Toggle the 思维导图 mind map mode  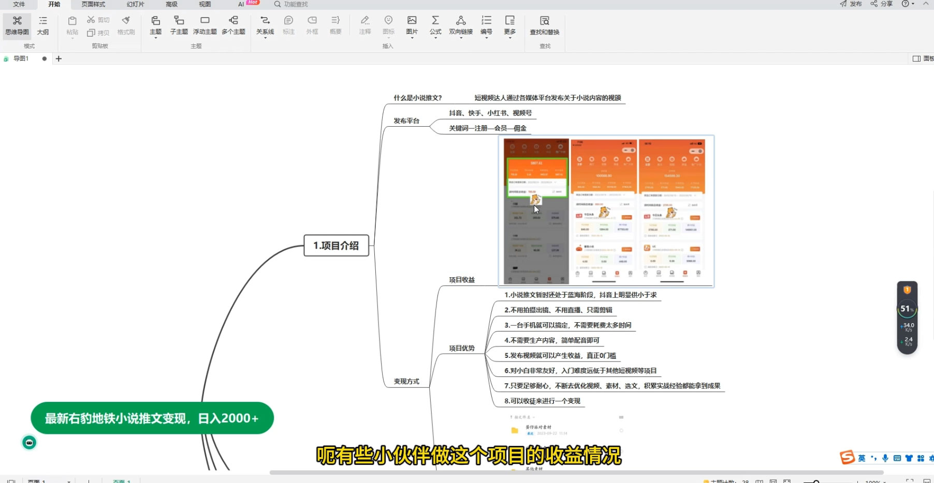[x=17, y=25]
